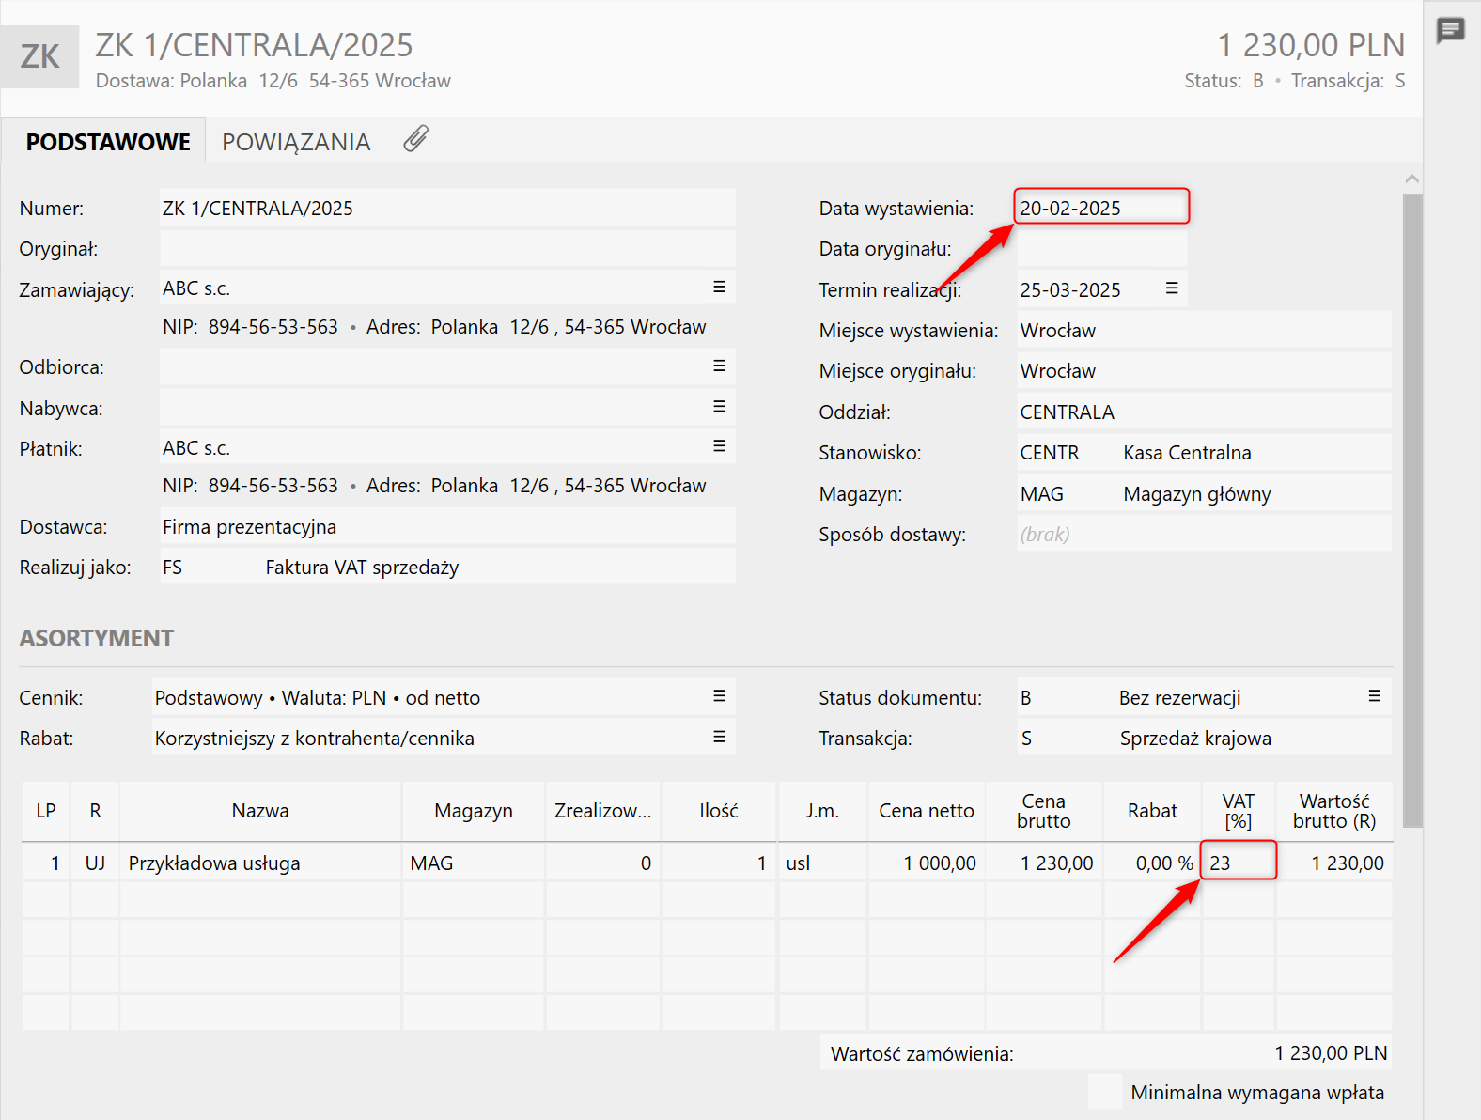Click the Rabat cell 0,00 %

pyautogui.click(x=1152, y=863)
